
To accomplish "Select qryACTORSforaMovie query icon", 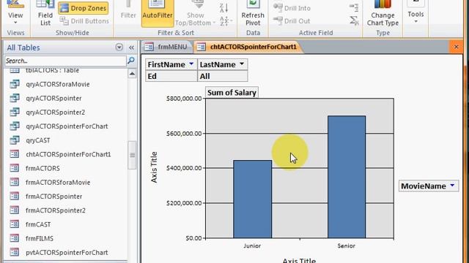I will [15, 84].
